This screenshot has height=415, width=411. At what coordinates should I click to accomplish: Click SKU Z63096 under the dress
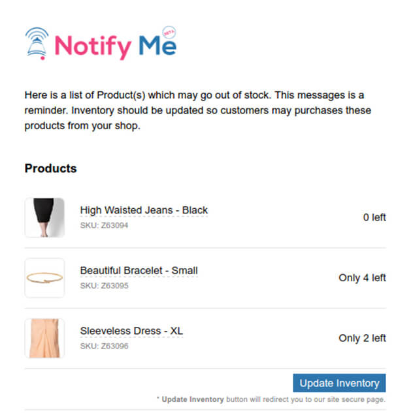pyautogui.click(x=104, y=346)
